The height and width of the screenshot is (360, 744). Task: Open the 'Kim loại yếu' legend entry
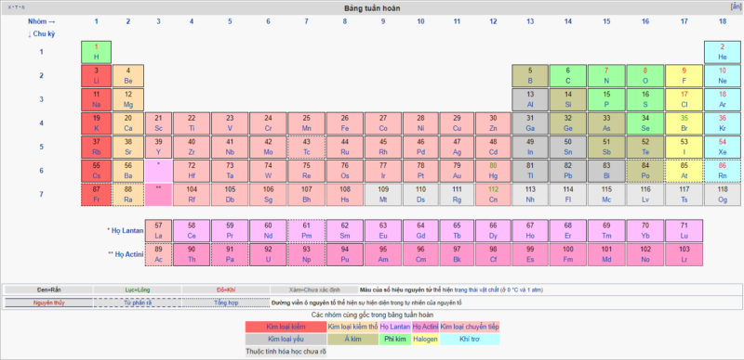(286, 340)
